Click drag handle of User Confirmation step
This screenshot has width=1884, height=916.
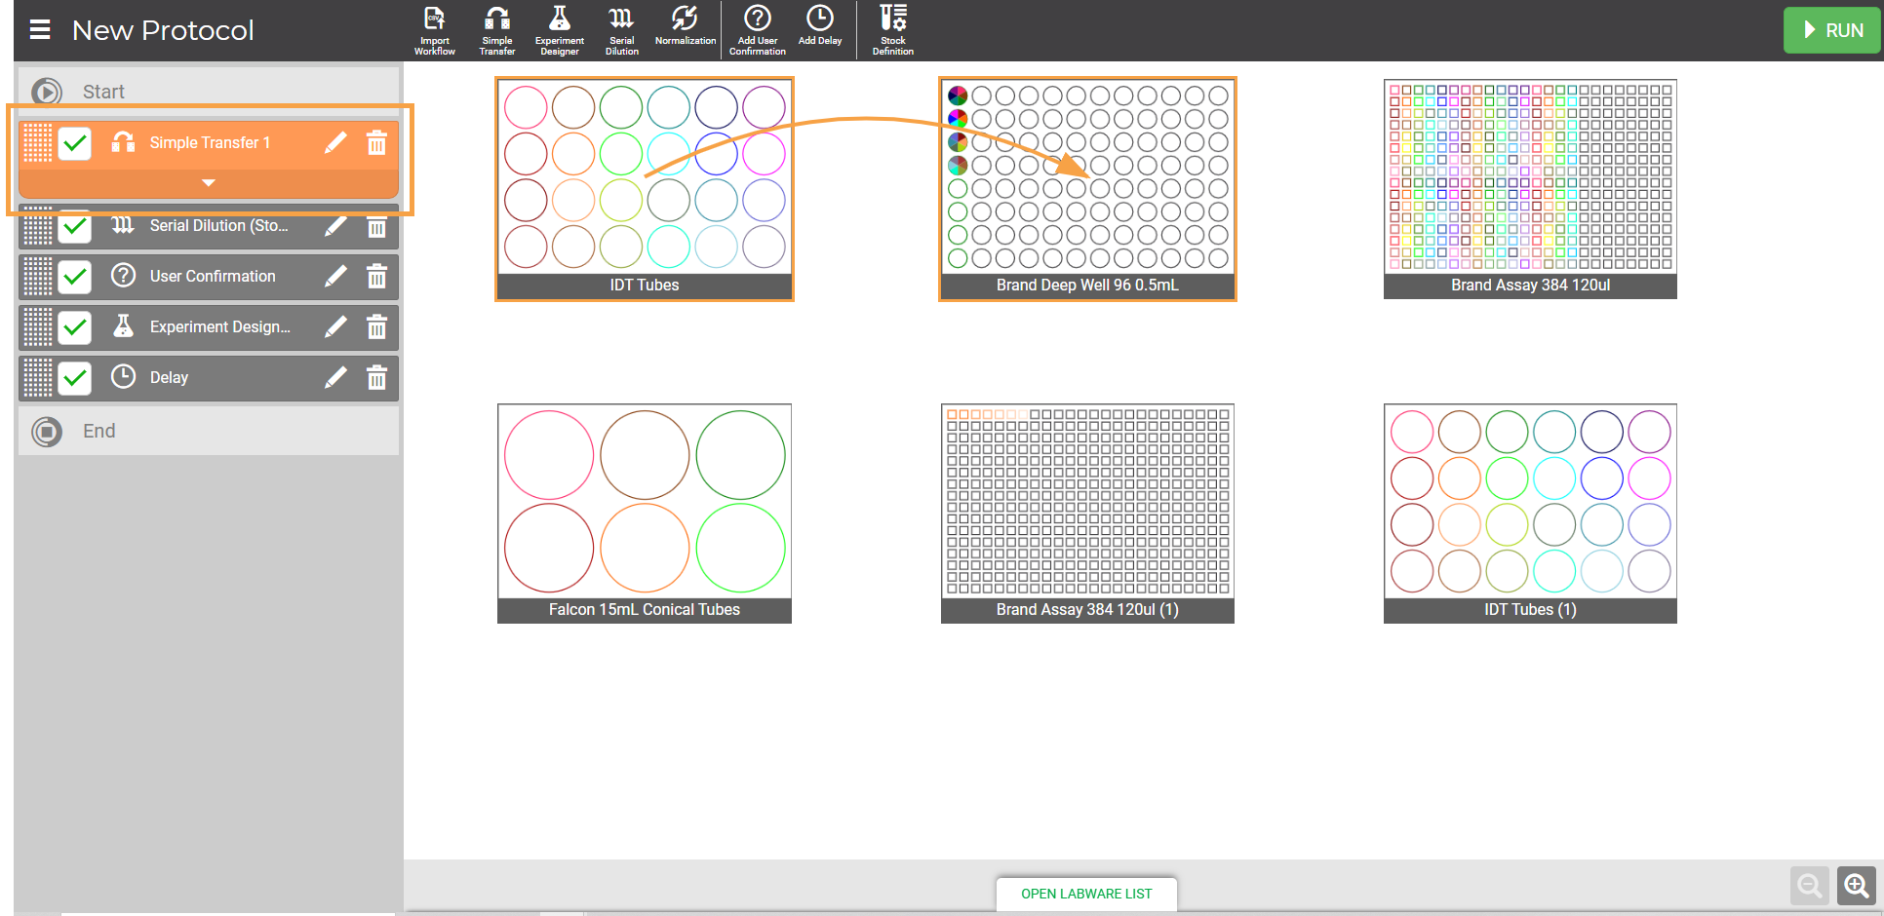(37, 277)
